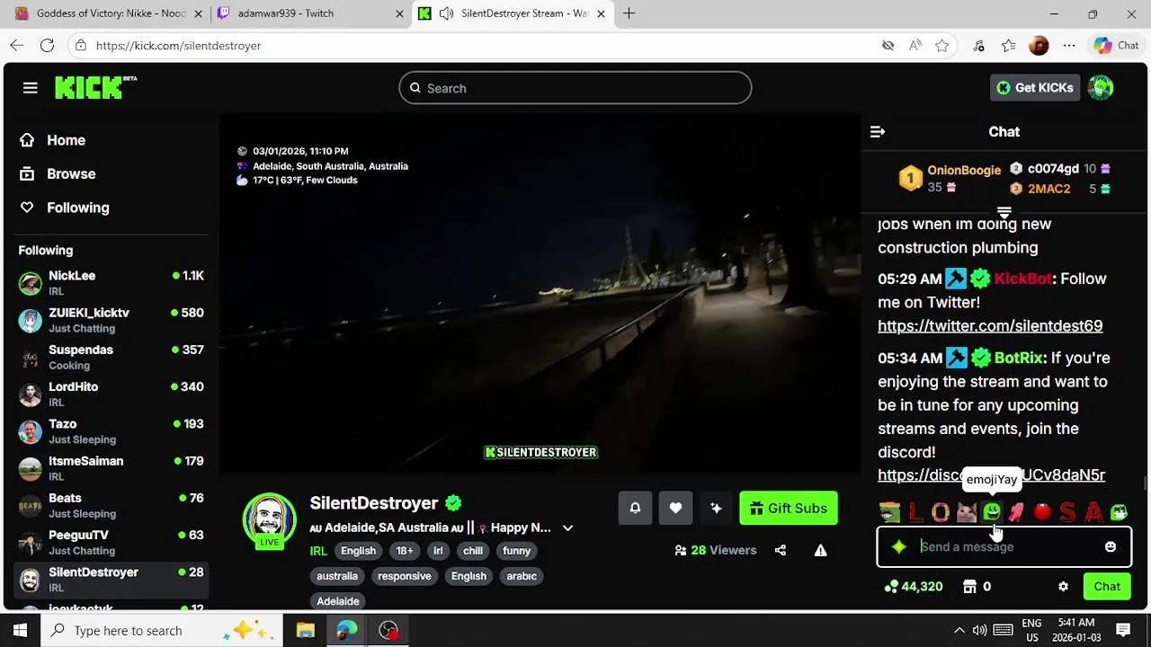
Task: Open the user profile avatar menu
Action: (x=1101, y=87)
